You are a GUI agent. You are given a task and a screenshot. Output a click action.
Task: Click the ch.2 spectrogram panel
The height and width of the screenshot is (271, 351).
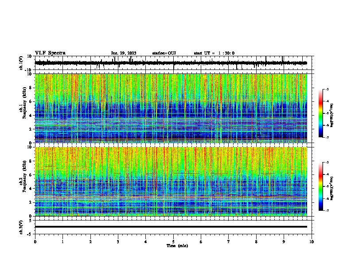tap(171, 182)
